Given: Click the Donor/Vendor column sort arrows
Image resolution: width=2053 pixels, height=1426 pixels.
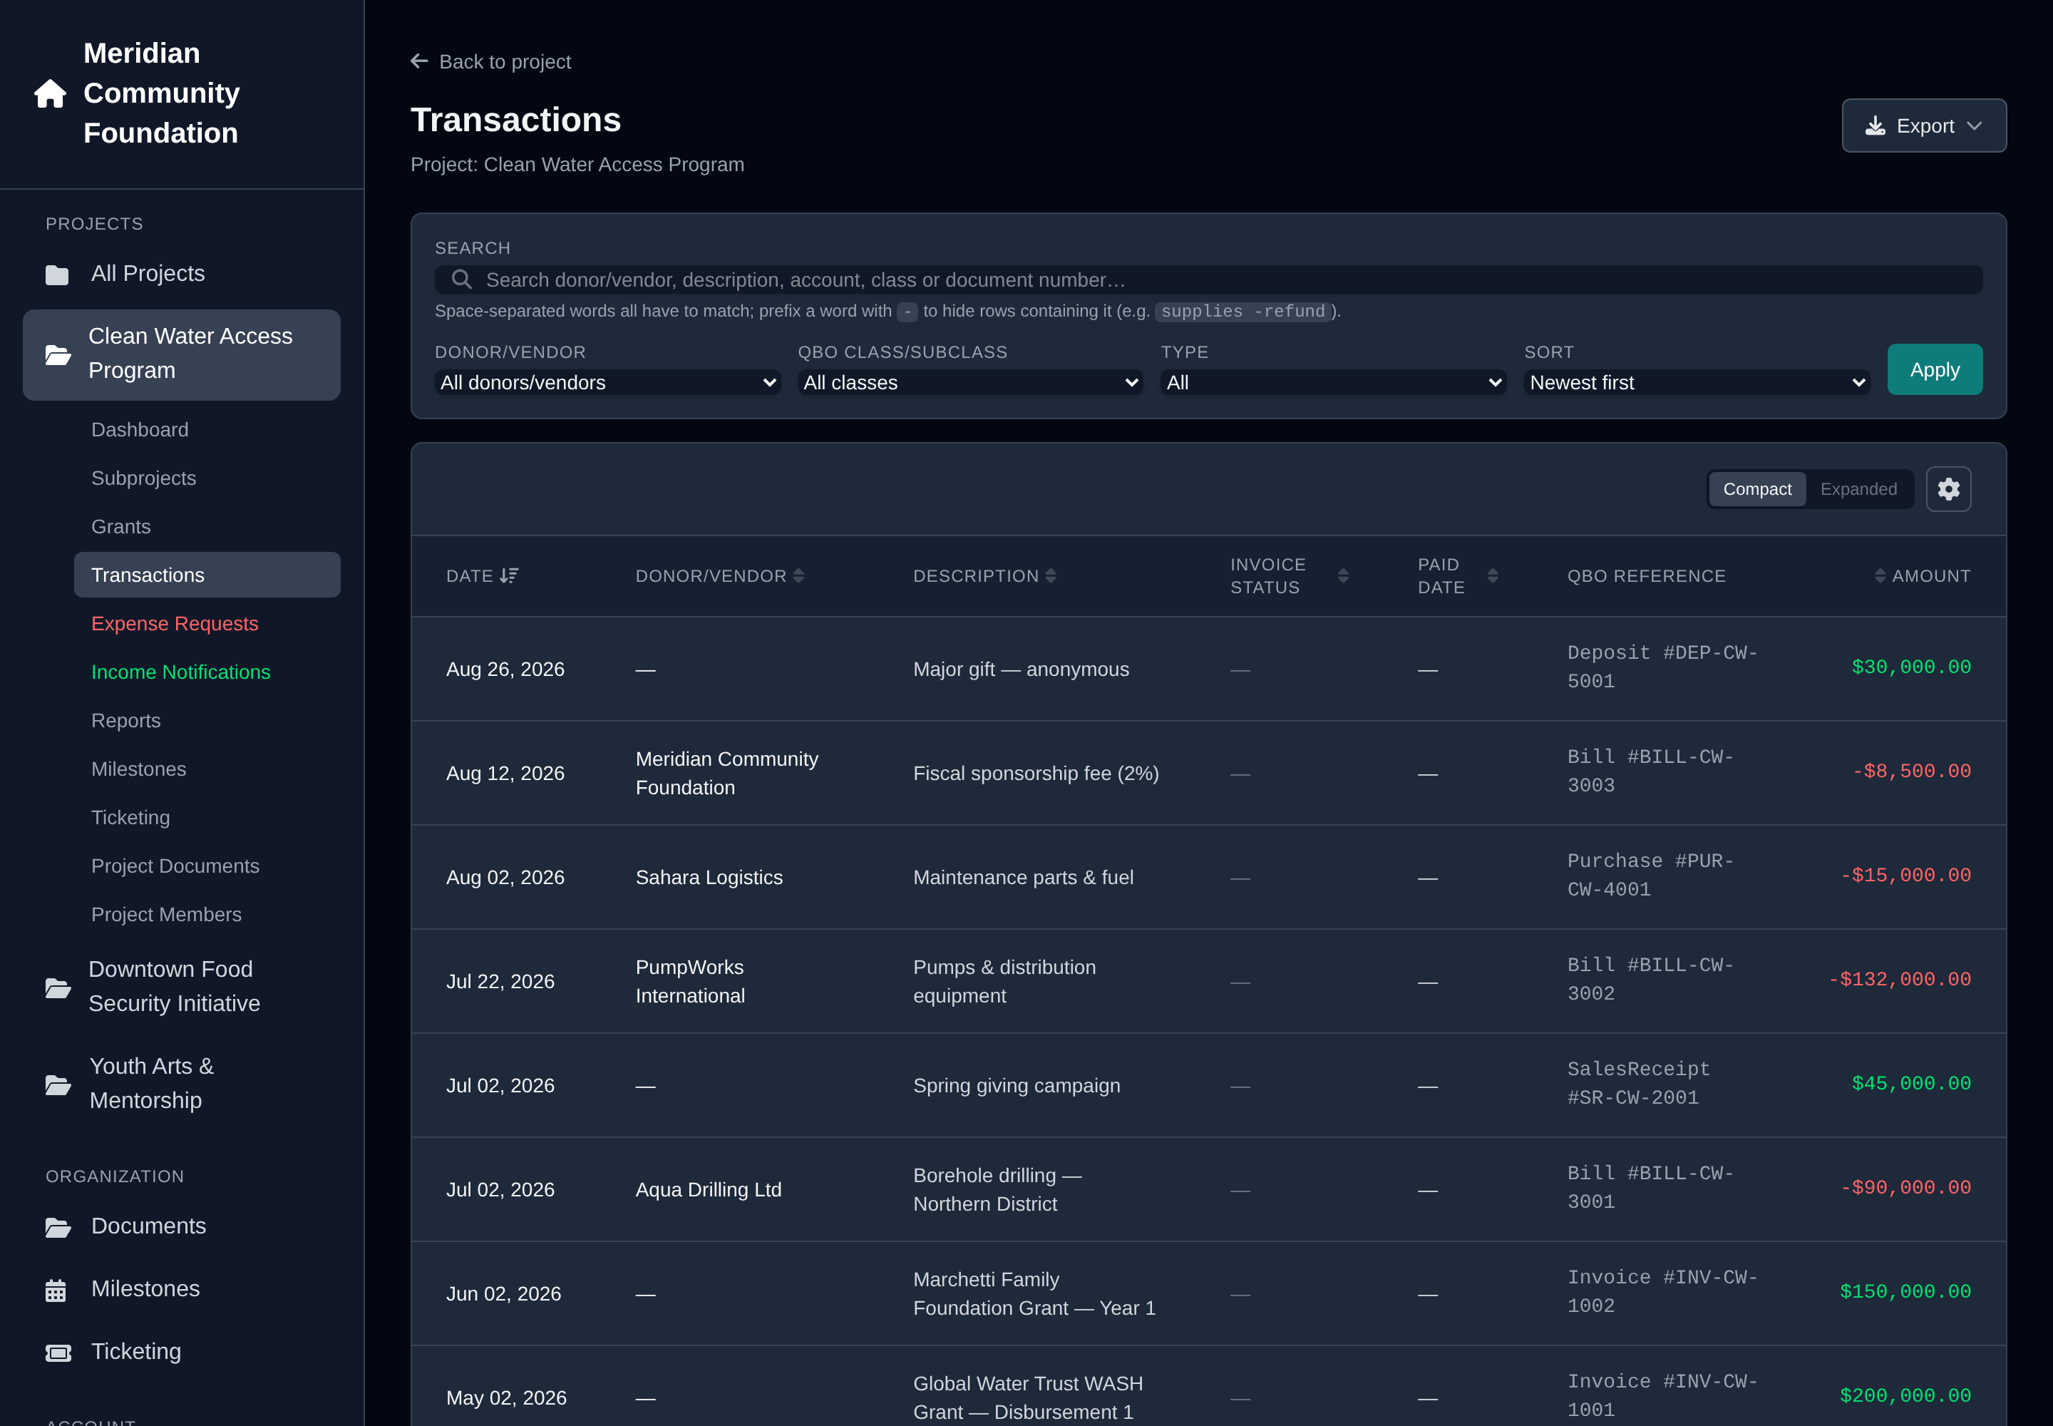Looking at the screenshot, I should tap(798, 575).
